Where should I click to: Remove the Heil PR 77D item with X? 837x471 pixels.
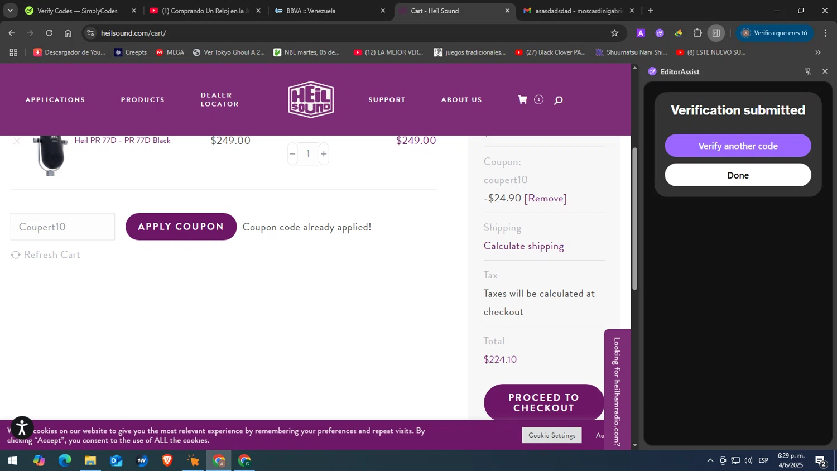point(17,141)
